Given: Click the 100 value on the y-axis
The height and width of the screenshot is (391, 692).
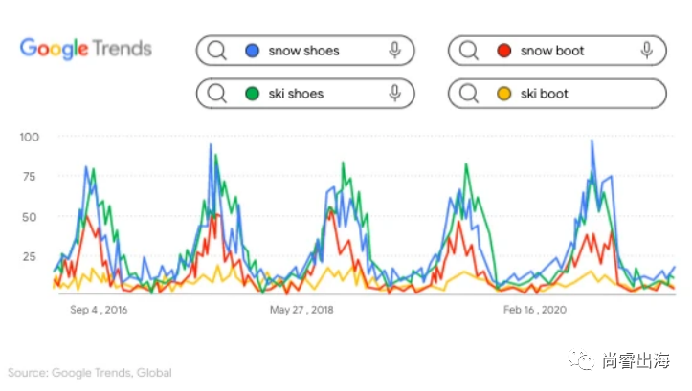Looking at the screenshot, I should point(29,137).
